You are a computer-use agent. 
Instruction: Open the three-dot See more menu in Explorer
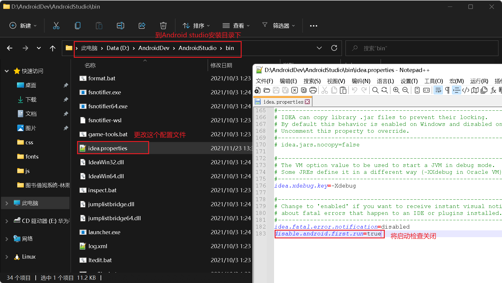tap(314, 26)
